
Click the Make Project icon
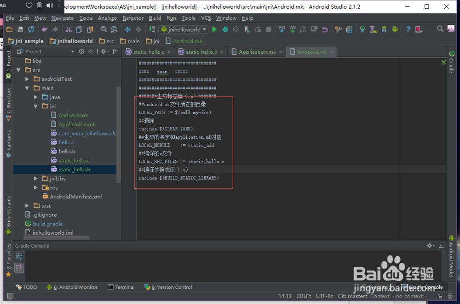point(152,29)
